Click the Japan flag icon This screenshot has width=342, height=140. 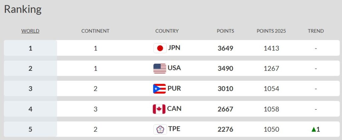160,48
